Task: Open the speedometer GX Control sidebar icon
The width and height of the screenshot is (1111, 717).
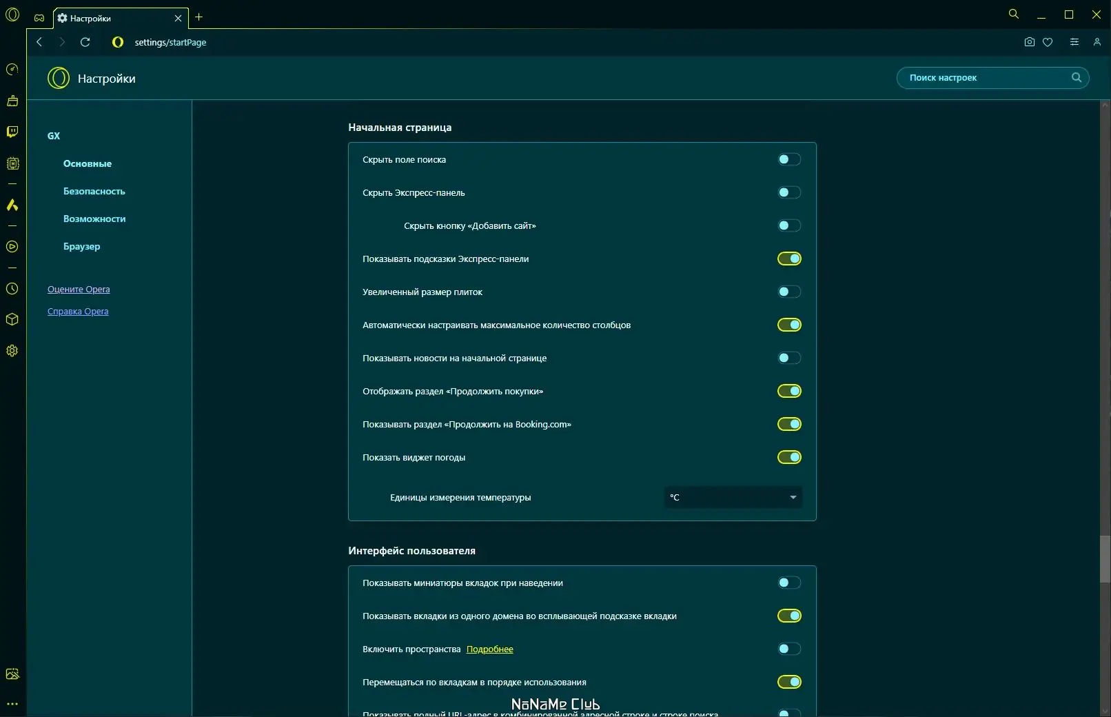Action: coord(12,70)
